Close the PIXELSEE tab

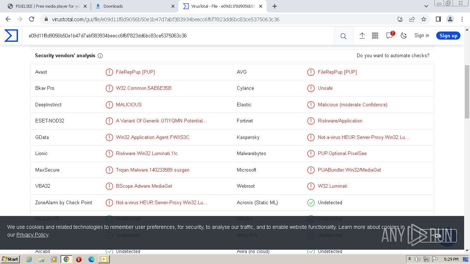point(85,6)
